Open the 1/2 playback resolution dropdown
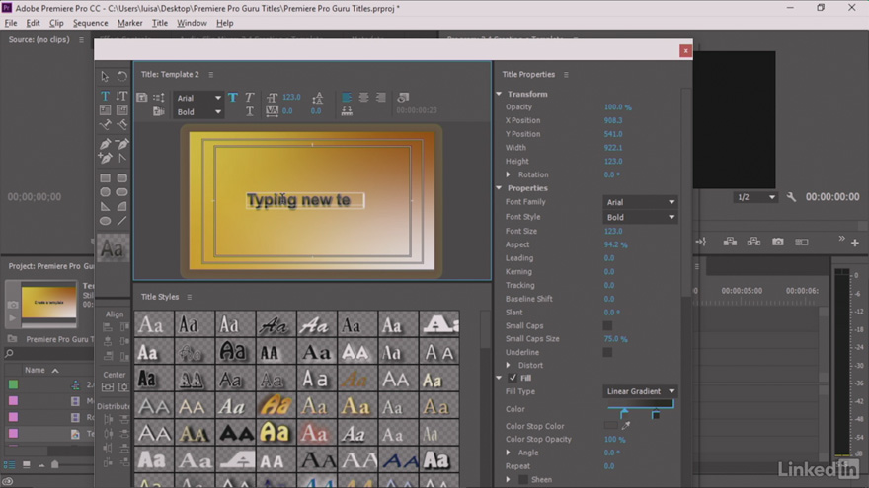Image resolution: width=869 pixels, height=488 pixels. pyautogui.click(x=756, y=197)
